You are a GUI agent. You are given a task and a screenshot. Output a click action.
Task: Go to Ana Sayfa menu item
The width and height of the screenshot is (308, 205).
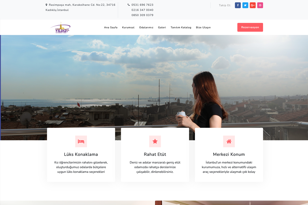click(111, 27)
